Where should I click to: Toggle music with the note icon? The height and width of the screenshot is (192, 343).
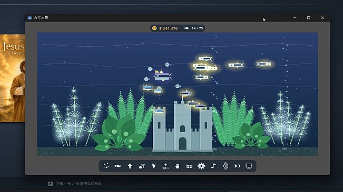(213, 166)
